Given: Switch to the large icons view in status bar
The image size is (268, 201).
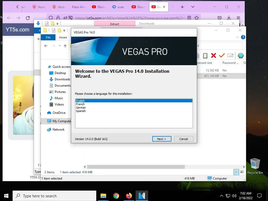Looking at the screenshot, I should 242,172.
